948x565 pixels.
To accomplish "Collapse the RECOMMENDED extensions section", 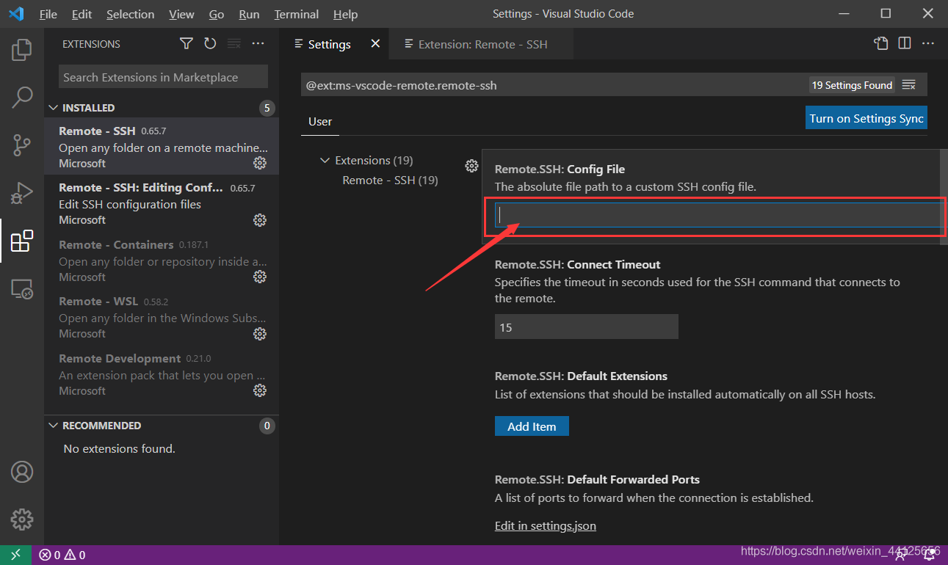I will click(x=53, y=426).
